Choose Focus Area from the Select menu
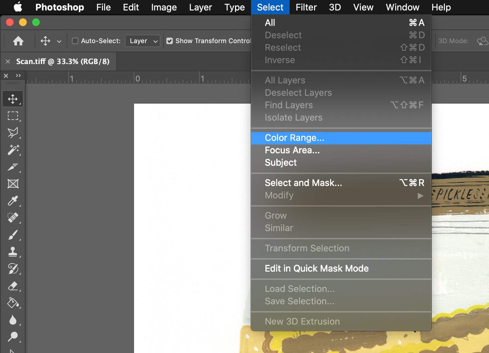 click(x=341, y=150)
